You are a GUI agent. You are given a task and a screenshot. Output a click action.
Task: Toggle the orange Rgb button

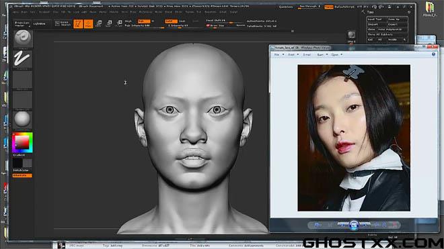pyautogui.click(x=143, y=21)
